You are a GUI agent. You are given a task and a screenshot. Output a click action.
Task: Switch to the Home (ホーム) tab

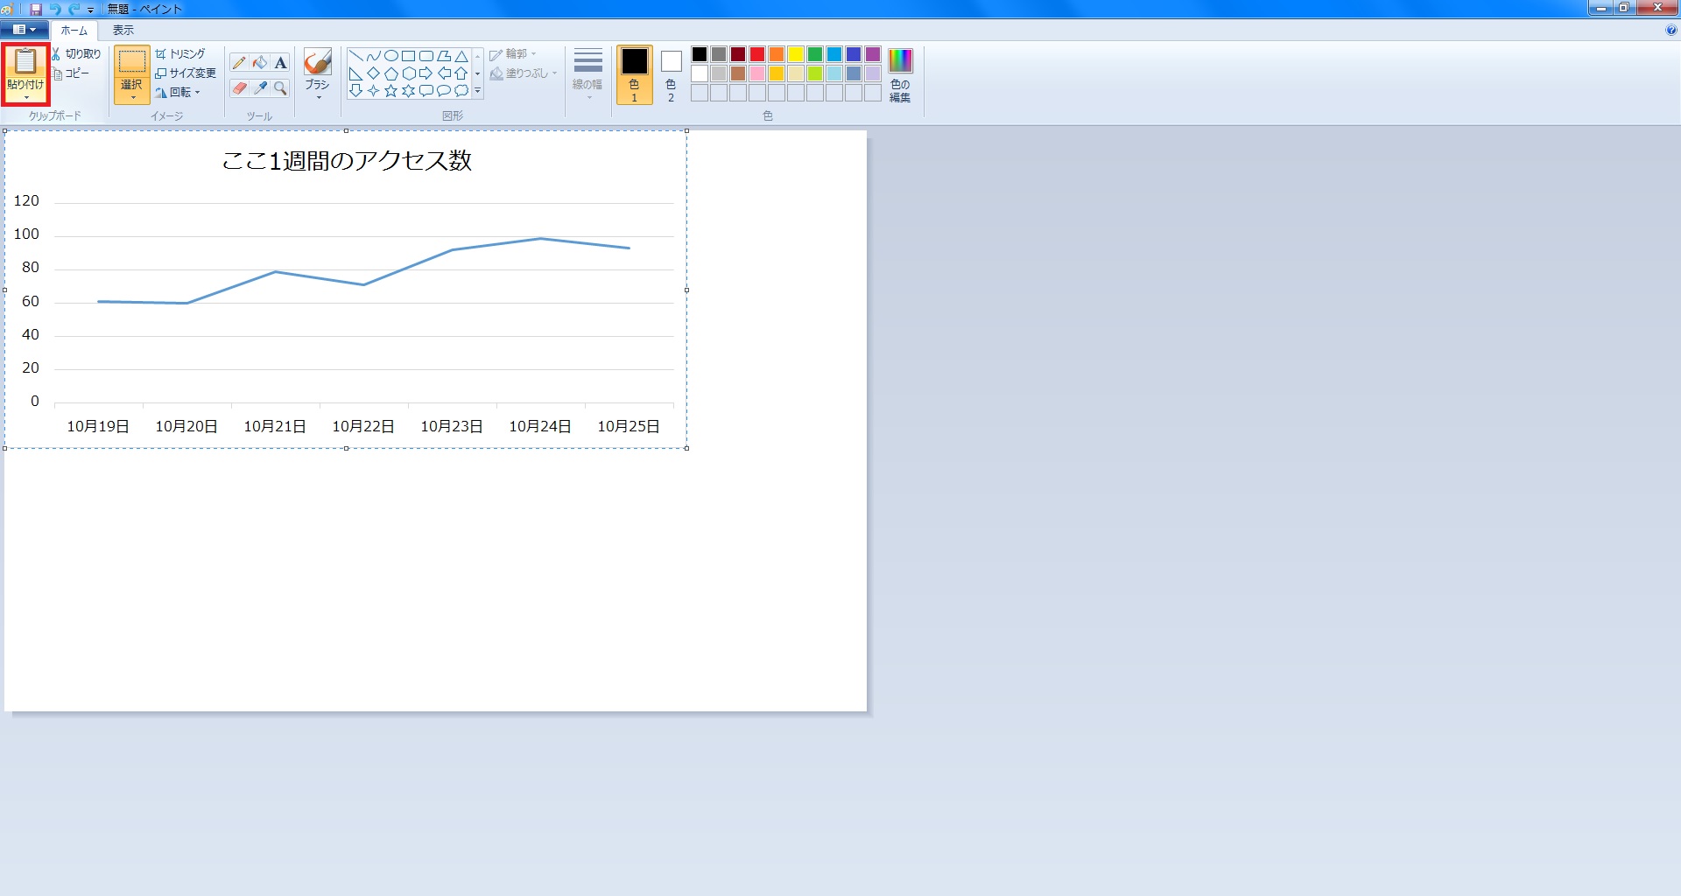point(74,31)
